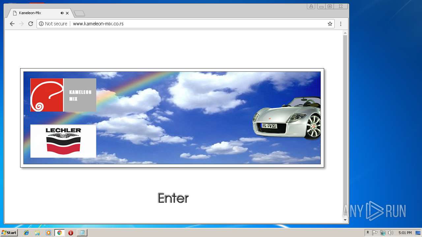Select the Chrome taskbar button
Screen dimensions: 422x237
pos(59,233)
